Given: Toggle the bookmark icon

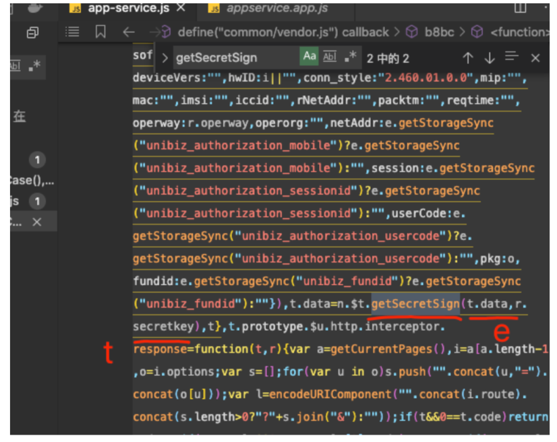Looking at the screenshot, I should click(100, 32).
